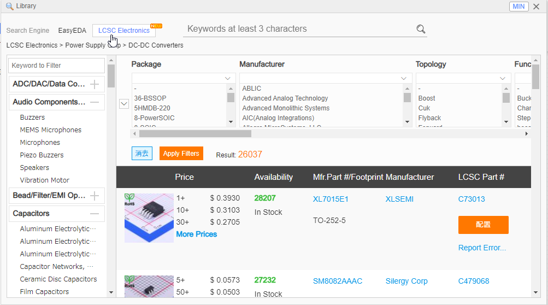Screen dimensions: 548x305
Task: Select Film Capacitors category
Action: 44,292
